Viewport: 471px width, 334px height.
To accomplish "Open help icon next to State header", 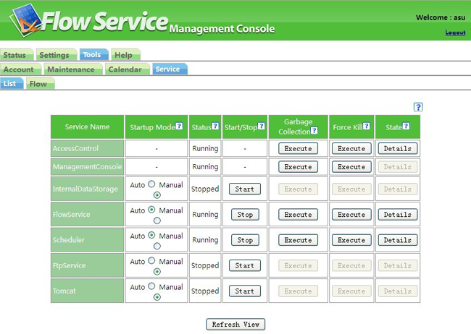I will [406, 126].
